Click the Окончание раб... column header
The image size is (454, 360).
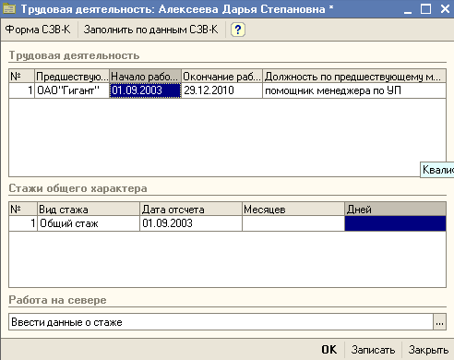[x=221, y=77]
